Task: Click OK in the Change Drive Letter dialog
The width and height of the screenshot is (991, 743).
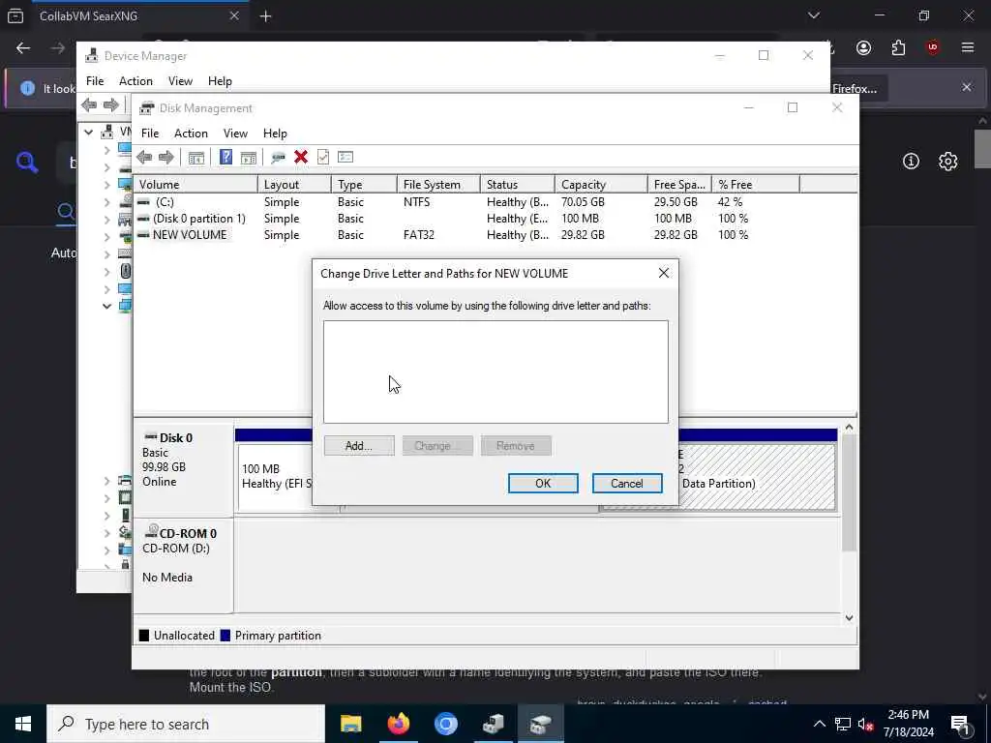Action: 543,484
